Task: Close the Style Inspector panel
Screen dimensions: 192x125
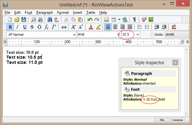Action: [175, 62]
